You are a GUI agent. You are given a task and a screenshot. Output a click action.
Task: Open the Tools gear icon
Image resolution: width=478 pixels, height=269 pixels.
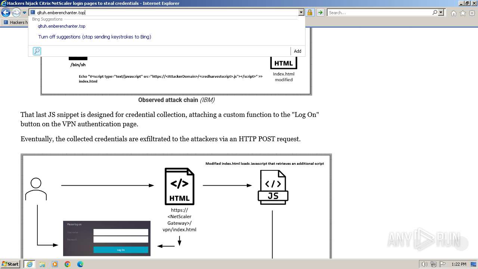click(472, 13)
